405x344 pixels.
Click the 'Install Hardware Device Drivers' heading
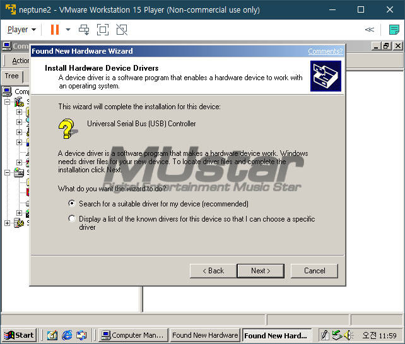coord(102,68)
